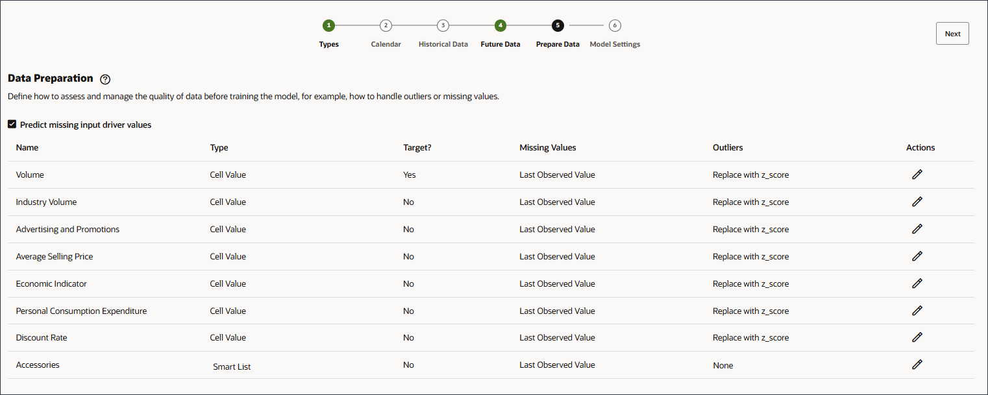Click the Missing Values column header
Viewport: 988px width, 395px height.
point(547,147)
